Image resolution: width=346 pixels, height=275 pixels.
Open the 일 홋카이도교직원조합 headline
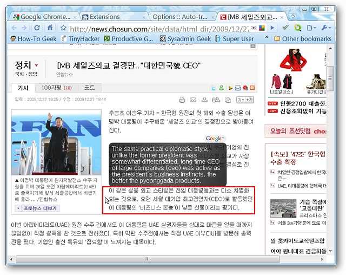[297, 240]
